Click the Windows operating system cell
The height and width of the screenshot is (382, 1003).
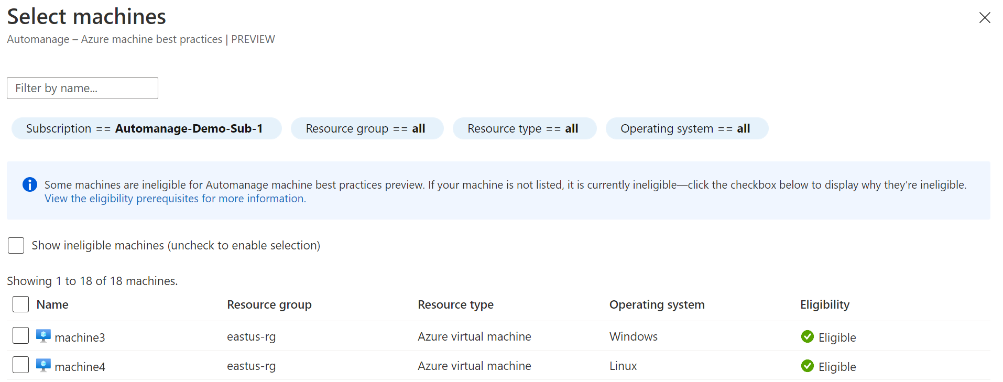pos(633,336)
